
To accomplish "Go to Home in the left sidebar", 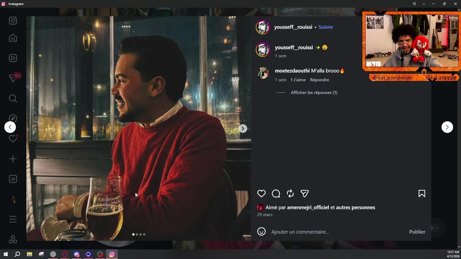I will pyautogui.click(x=13, y=38).
